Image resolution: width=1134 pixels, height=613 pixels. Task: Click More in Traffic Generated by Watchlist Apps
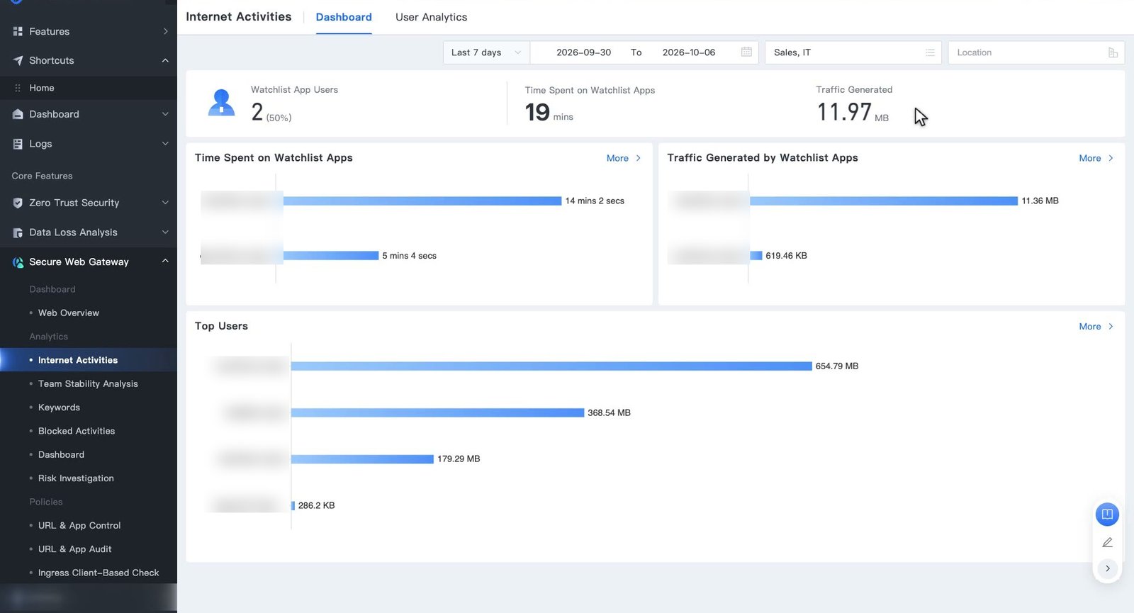(x=1096, y=158)
